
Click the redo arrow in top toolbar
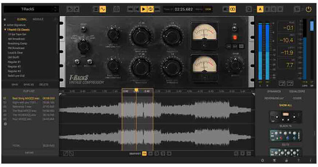coord(76,9)
